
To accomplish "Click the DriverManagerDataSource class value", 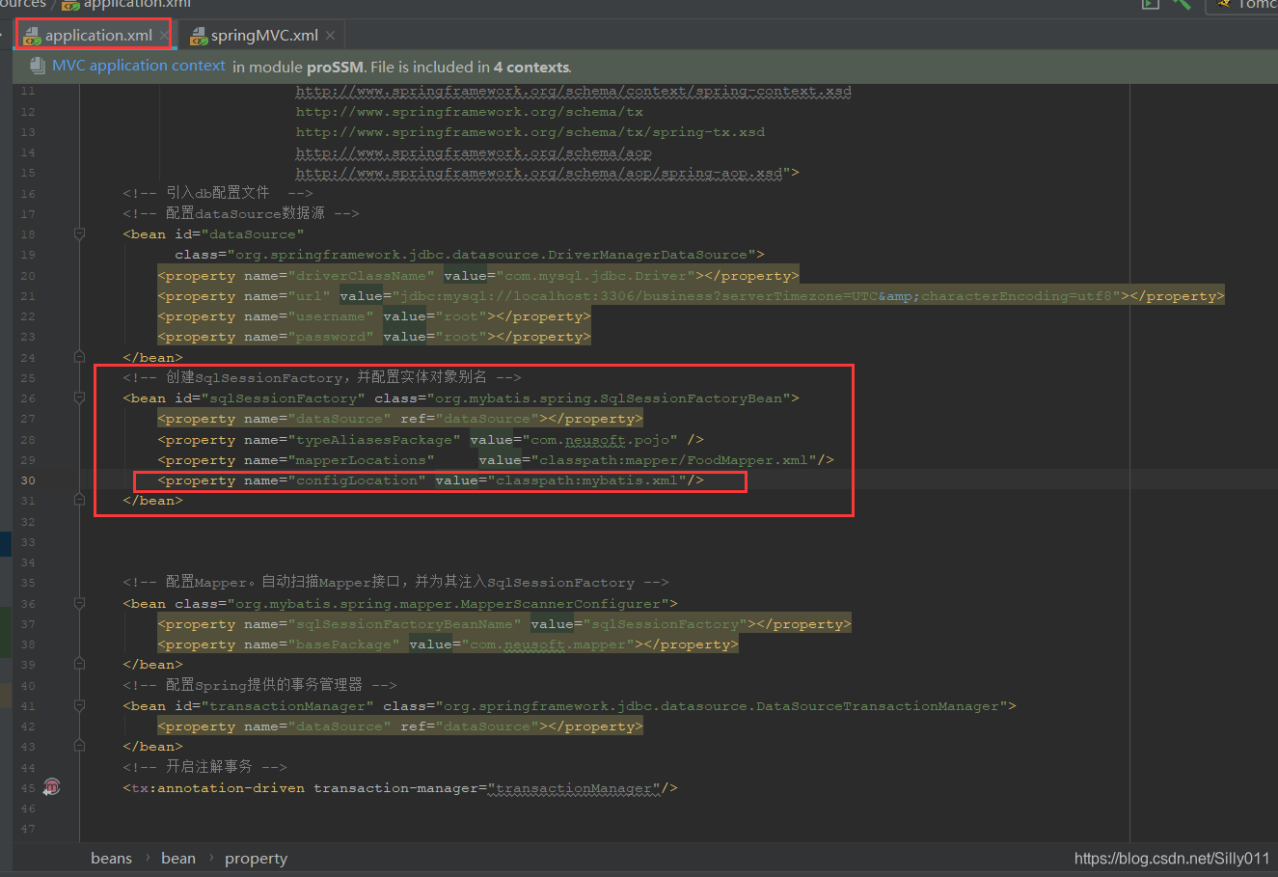I will [491, 255].
